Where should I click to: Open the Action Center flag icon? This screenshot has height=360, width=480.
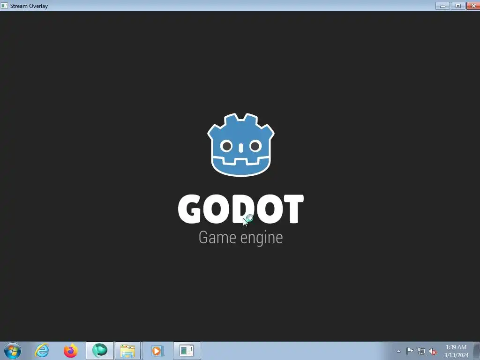[x=410, y=351]
